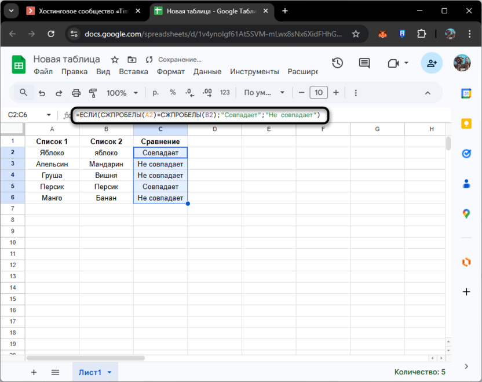This screenshot has width=482, height=382.
Task: Decrease font size with minus button
Action: click(x=301, y=93)
